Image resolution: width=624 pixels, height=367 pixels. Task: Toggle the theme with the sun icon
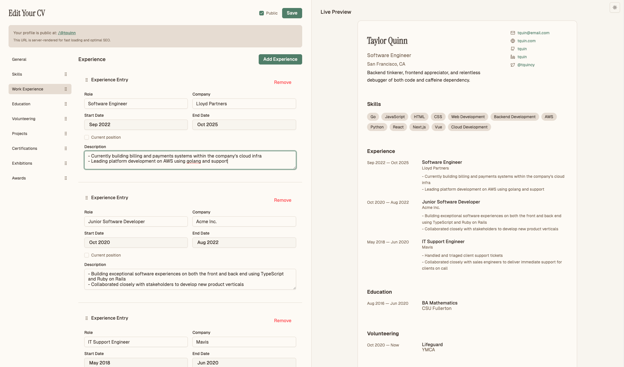click(x=615, y=7)
